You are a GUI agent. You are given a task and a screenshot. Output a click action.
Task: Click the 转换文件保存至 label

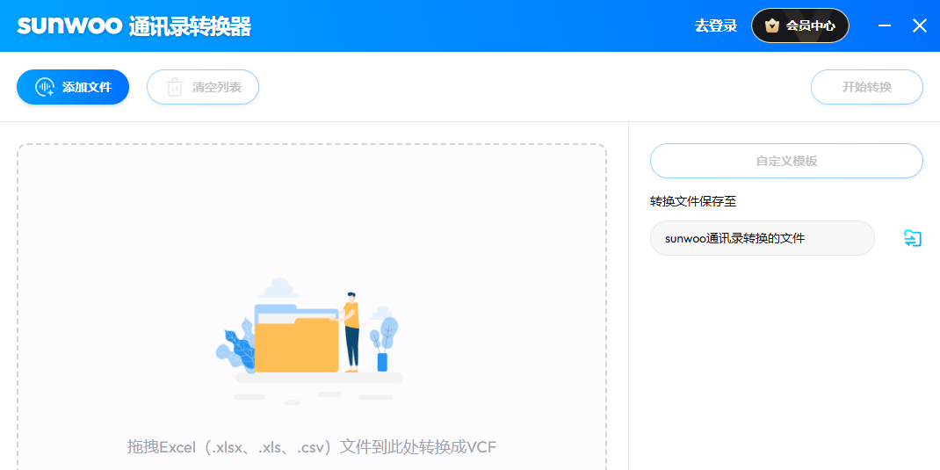(693, 201)
